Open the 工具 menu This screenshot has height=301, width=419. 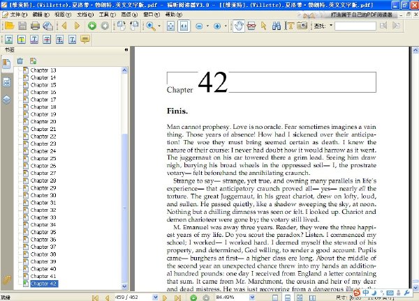[x=108, y=15]
